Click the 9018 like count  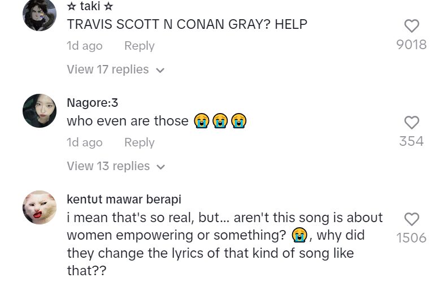coord(412,44)
